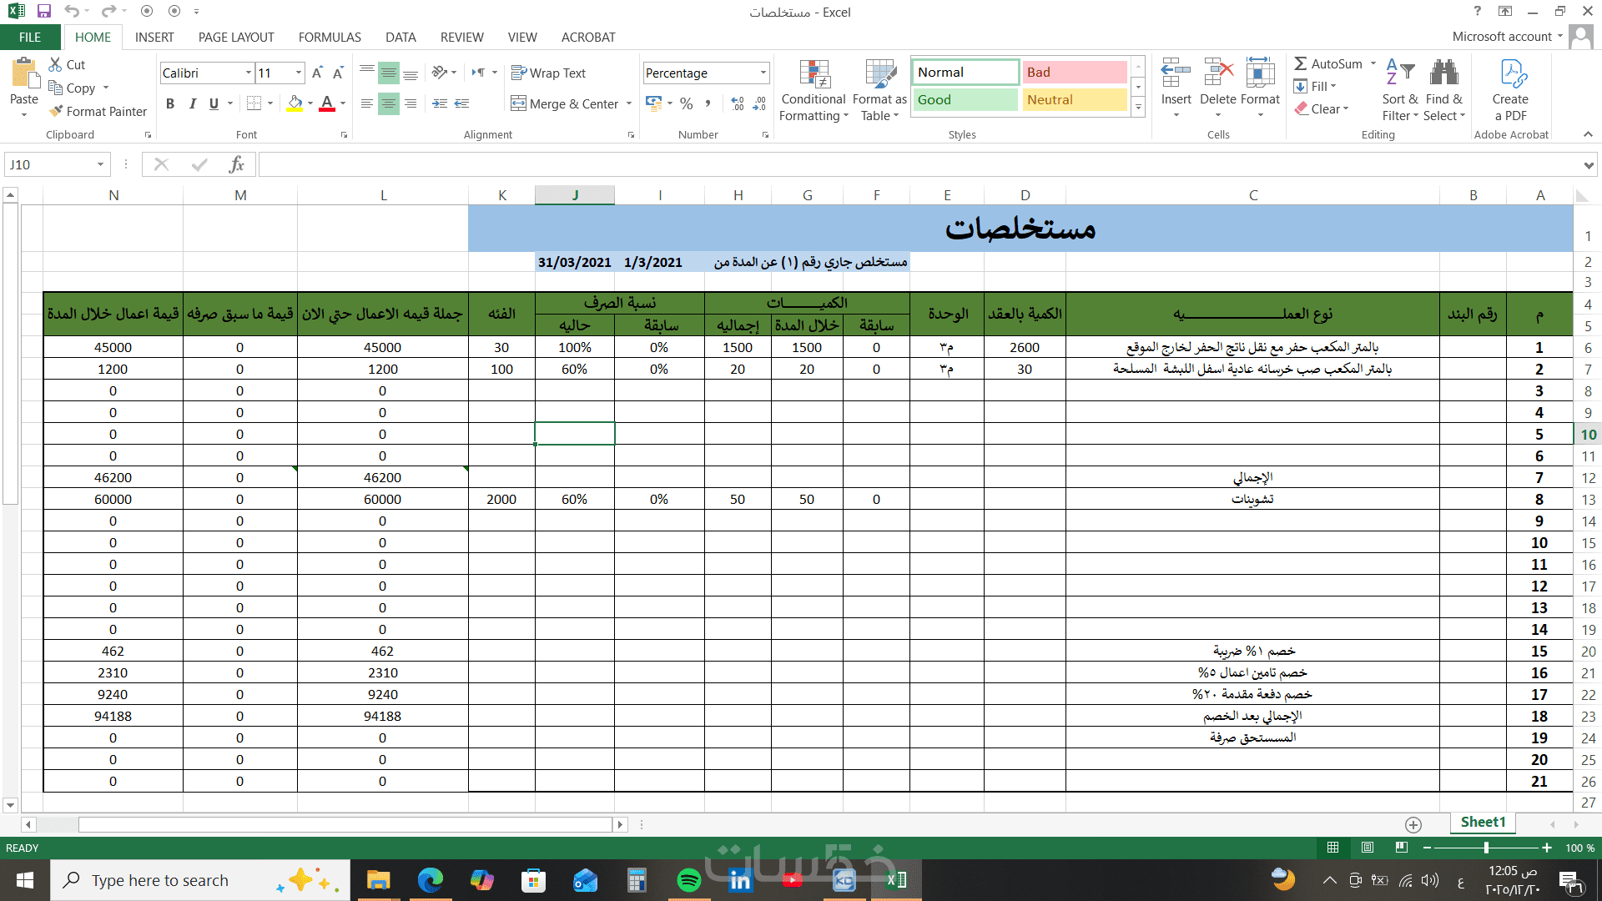Toggle Bold formatting
1602x901 pixels.
coord(170,103)
